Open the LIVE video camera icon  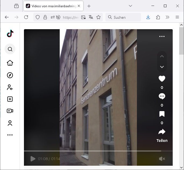click(10, 111)
